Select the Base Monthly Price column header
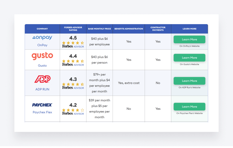This screenshot has height=148, width=233. tap(99, 29)
